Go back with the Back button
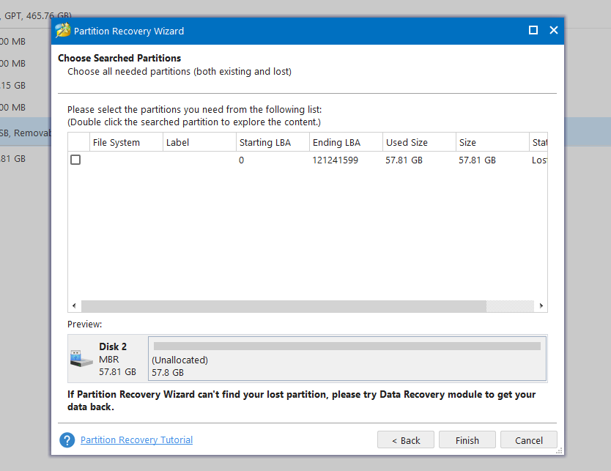This screenshot has height=471, width=611. pyautogui.click(x=406, y=440)
